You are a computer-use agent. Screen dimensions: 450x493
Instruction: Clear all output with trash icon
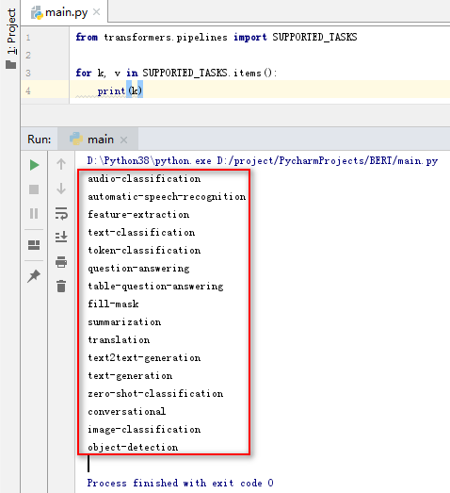tap(61, 287)
